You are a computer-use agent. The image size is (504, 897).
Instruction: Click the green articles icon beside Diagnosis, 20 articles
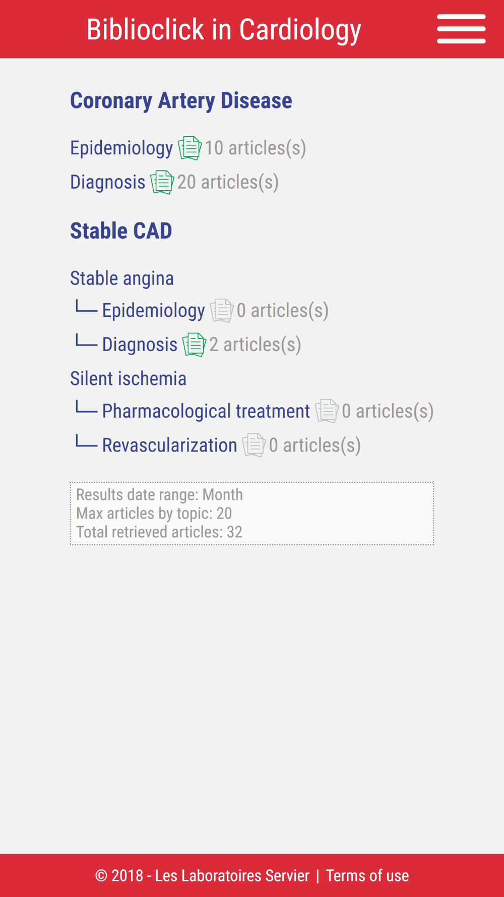click(x=162, y=182)
